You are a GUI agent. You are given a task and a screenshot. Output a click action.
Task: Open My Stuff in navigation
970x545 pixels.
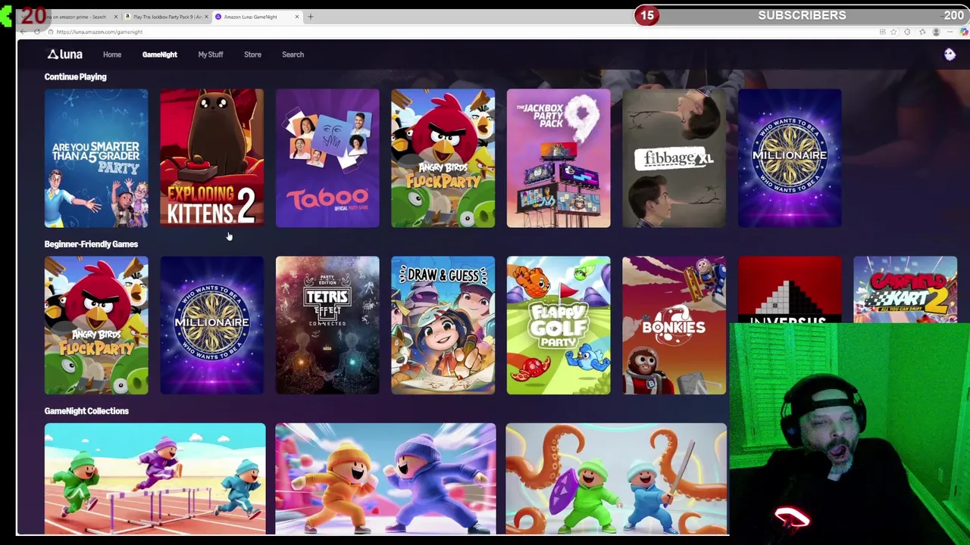[x=211, y=54]
